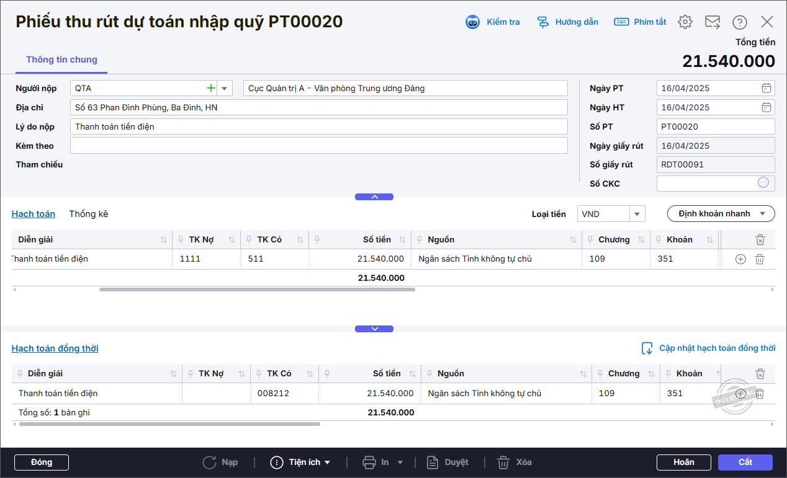Select the Thông tin chung tab
The height and width of the screenshot is (478, 787).
click(61, 60)
